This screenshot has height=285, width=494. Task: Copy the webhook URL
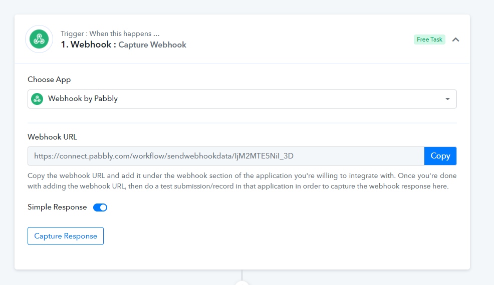[x=440, y=156]
